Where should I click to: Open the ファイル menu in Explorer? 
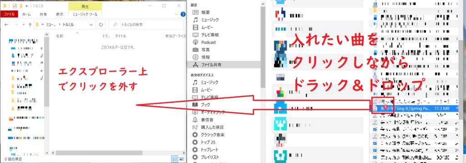pos(9,14)
